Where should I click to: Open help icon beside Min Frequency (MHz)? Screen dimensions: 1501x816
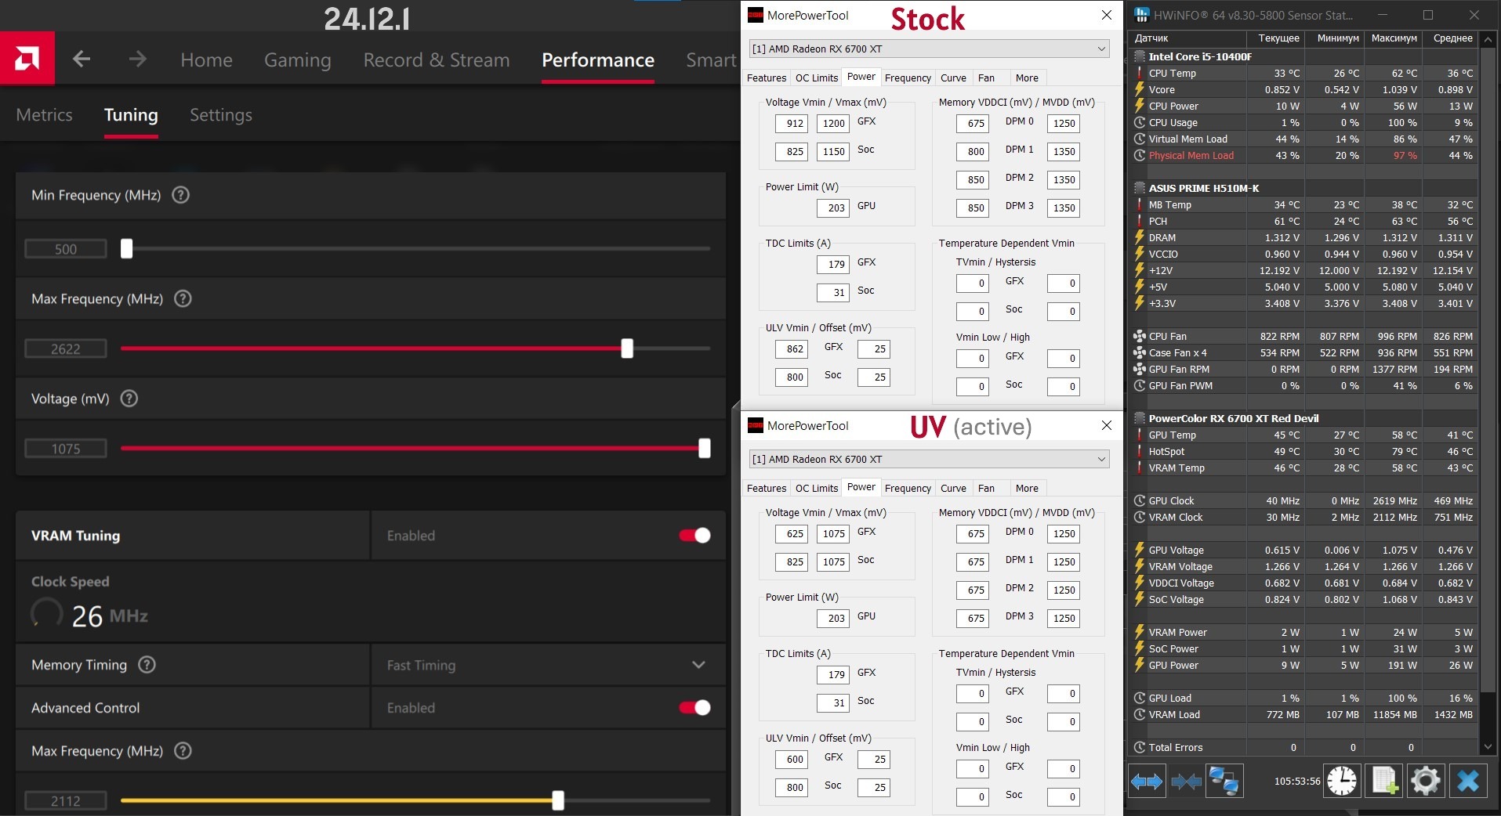(180, 195)
